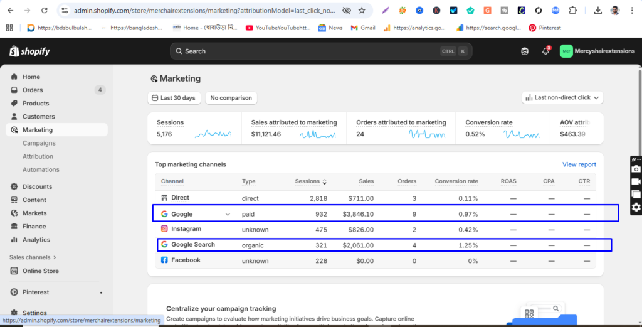Open Sidekick assistant icon beside bell
The height and width of the screenshot is (327, 642).
(x=525, y=51)
